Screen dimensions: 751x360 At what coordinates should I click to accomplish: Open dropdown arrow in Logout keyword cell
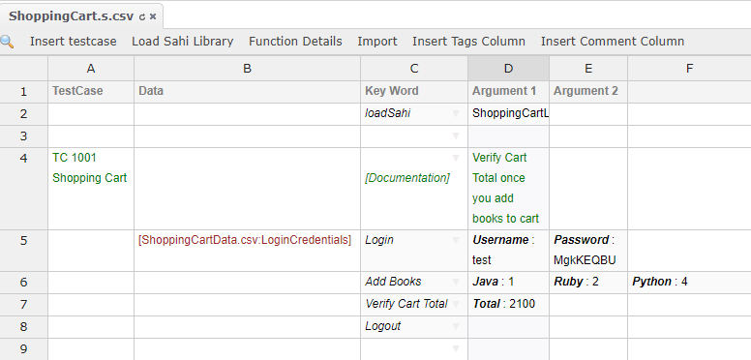[x=456, y=326]
